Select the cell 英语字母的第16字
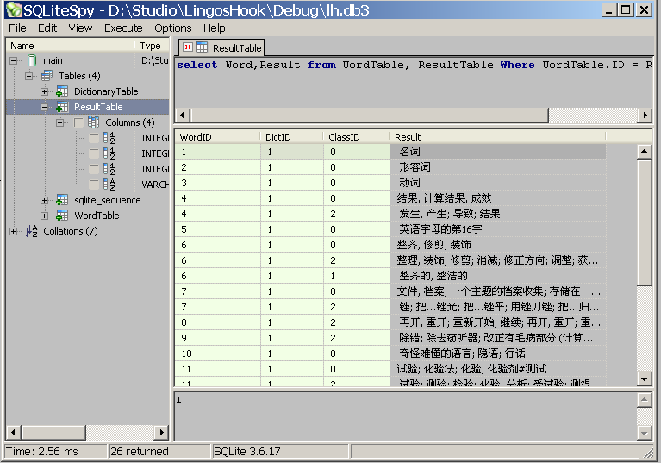661x463 pixels. [497, 229]
